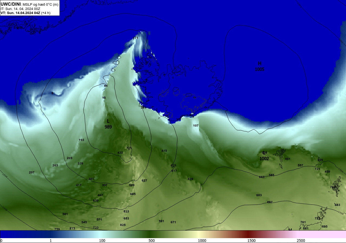
Task: Click the H 1005 high pressure label
Action: [x=259, y=66]
